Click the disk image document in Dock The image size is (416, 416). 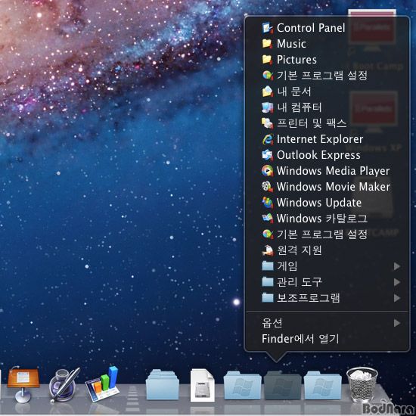tap(203, 385)
